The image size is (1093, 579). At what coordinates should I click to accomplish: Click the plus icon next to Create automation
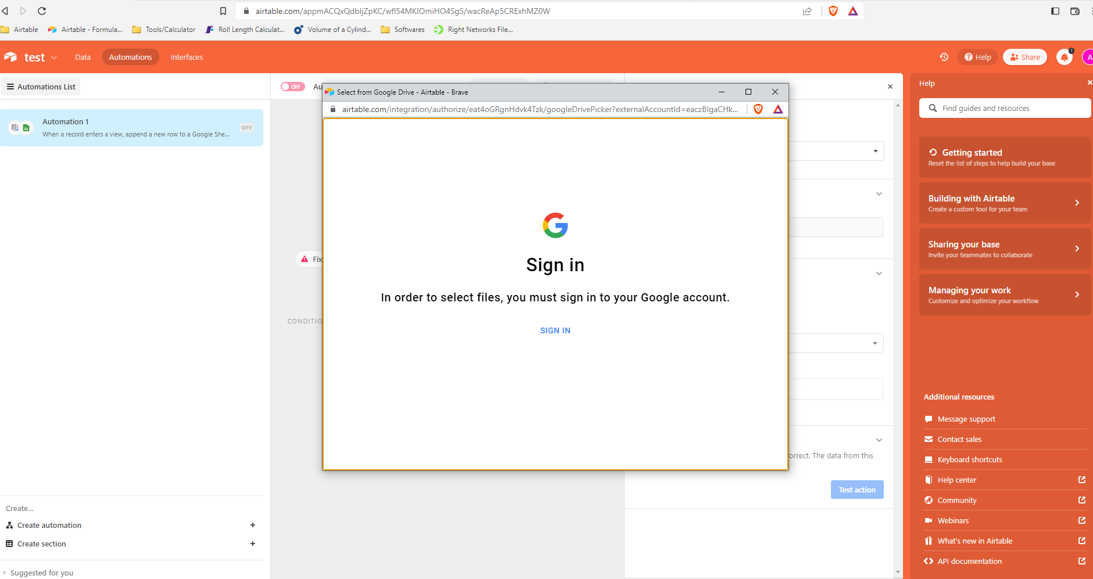coord(253,525)
